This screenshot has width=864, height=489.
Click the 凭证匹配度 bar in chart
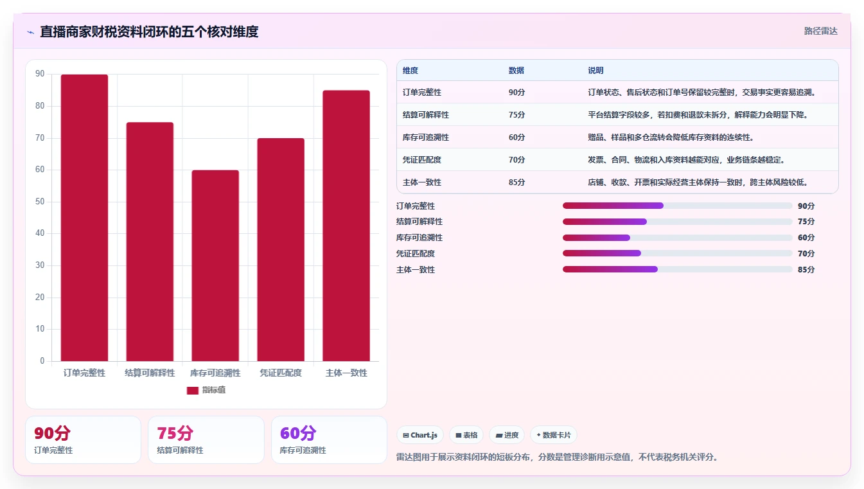coord(281,249)
